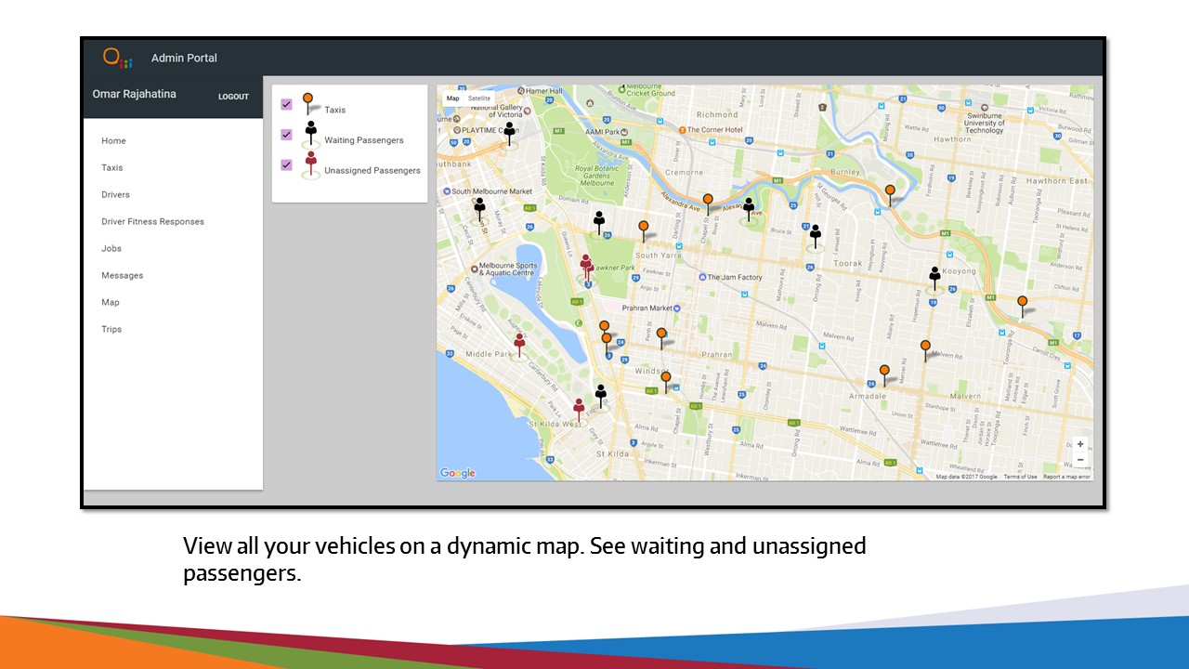The height and width of the screenshot is (669, 1189).
Task: Click the LOGOUT button
Action: click(233, 97)
